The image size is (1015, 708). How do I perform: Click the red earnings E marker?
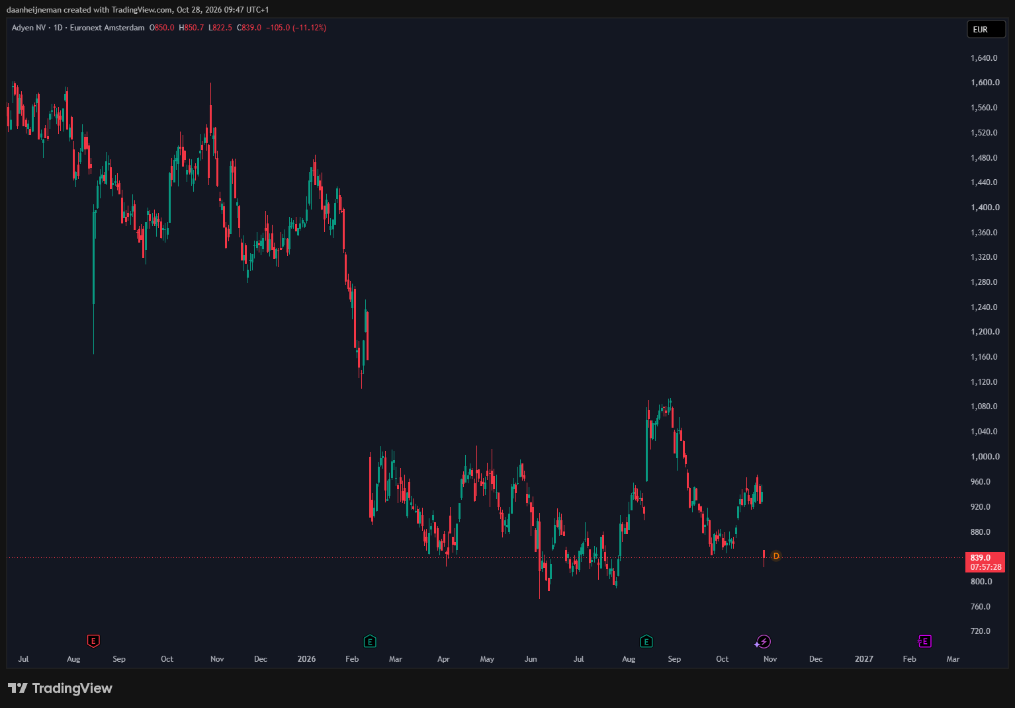[93, 641]
